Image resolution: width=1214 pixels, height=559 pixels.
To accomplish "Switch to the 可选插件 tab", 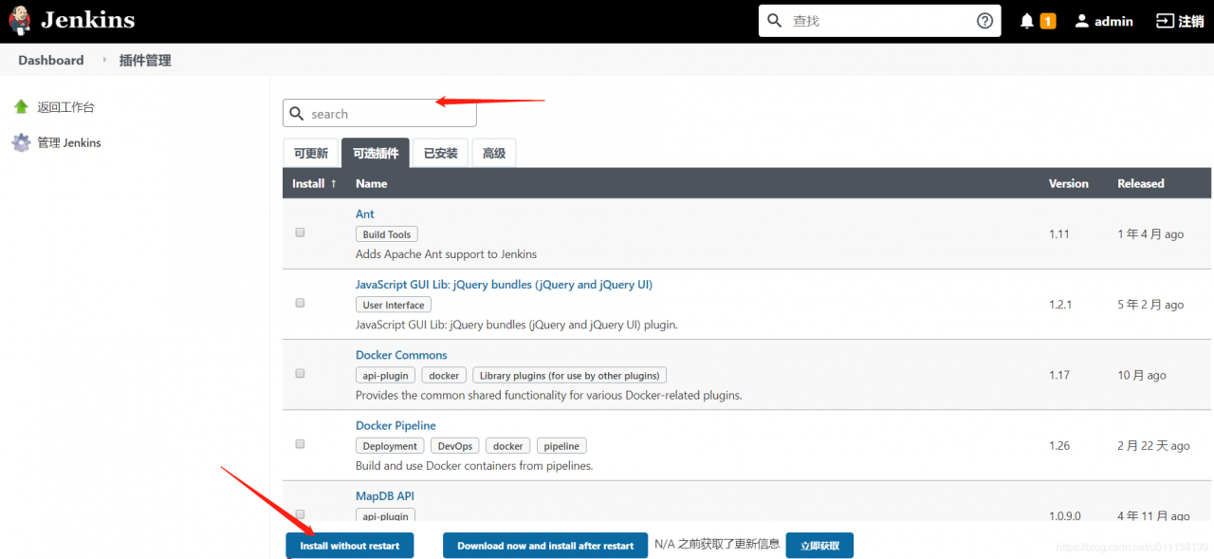I will 376,153.
